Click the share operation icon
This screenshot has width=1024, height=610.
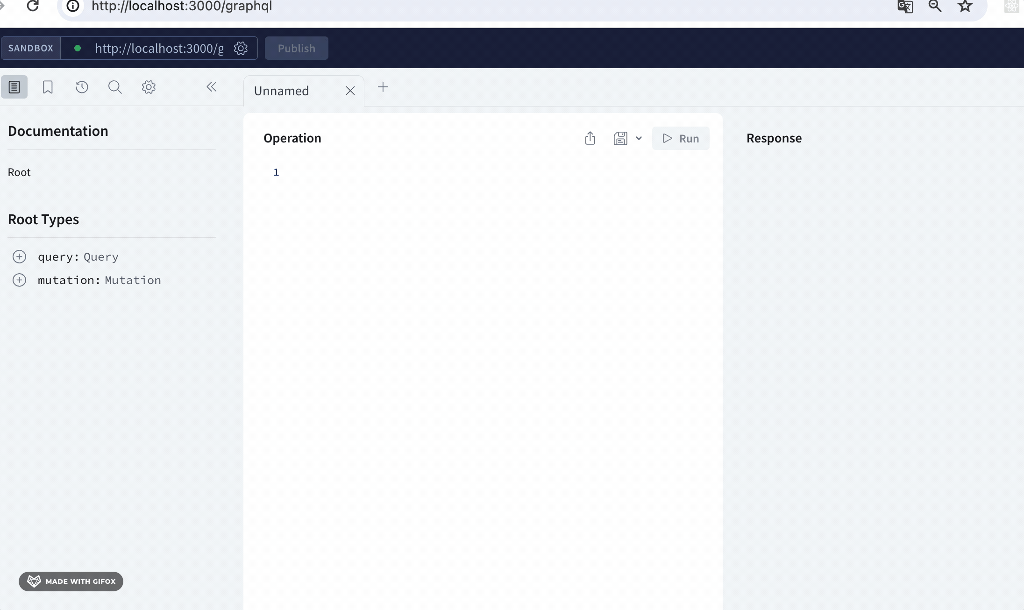pos(590,138)
